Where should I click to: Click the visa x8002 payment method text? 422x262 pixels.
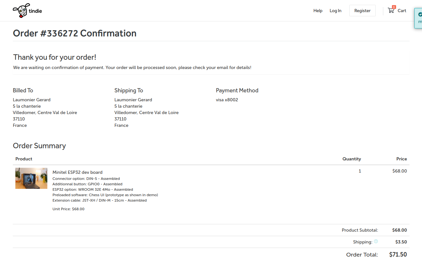(x=227, y=100)
